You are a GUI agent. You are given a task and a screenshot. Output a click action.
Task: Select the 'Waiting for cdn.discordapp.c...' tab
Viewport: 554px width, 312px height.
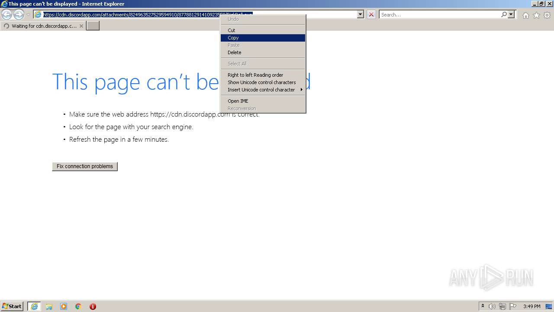(x=43, y=26)
